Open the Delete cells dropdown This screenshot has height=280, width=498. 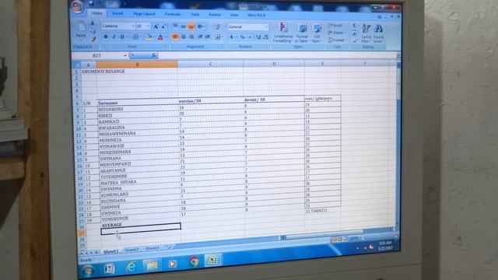336,33
